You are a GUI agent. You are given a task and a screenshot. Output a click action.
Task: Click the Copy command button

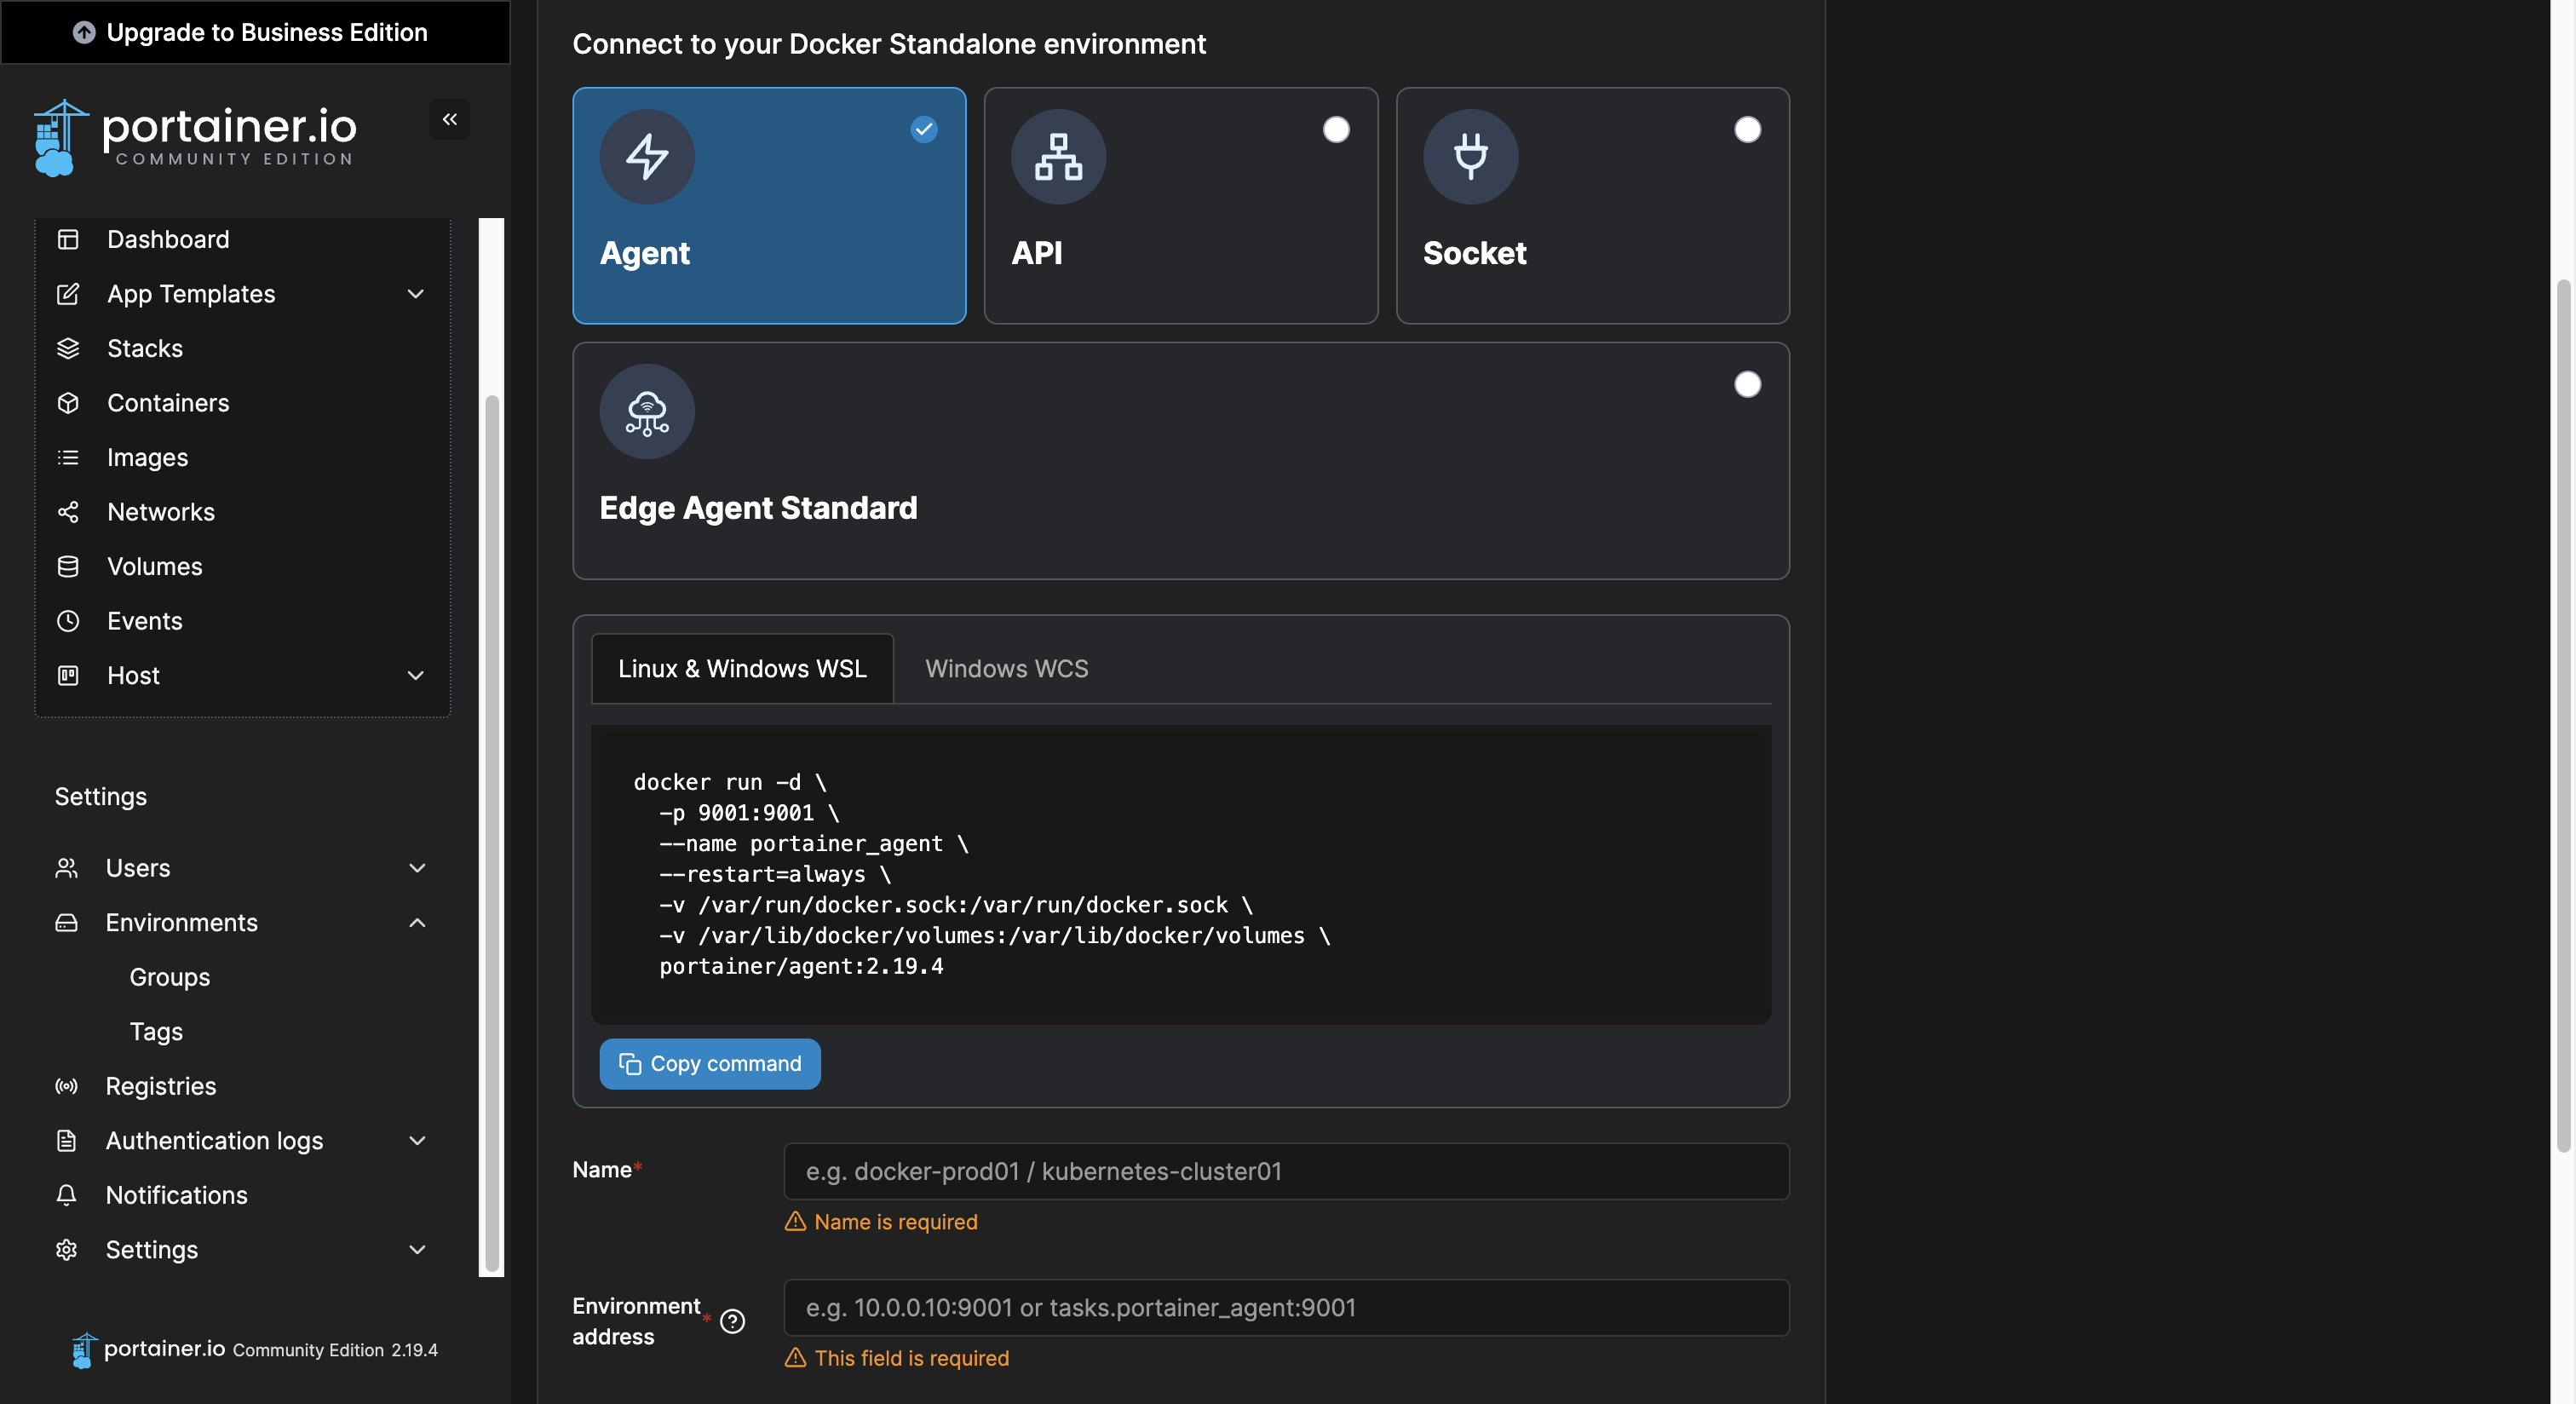710,1064
